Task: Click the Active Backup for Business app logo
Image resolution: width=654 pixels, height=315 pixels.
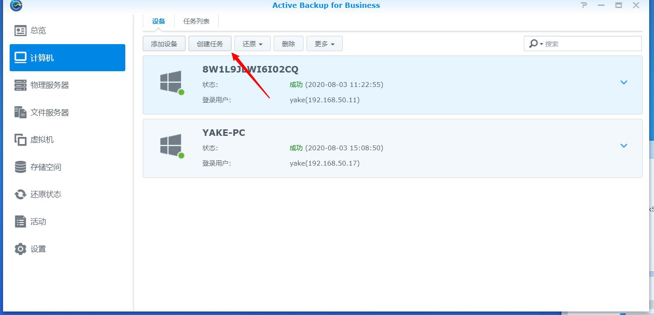Action: pyautogui.click(x=16, y=5)
